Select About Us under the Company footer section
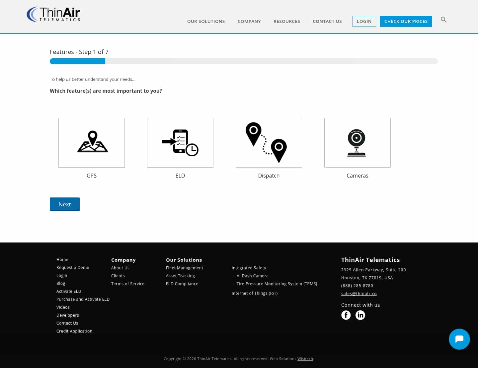Image resolution: width=478 pixels, height=368 pixels. click(120, 268)
